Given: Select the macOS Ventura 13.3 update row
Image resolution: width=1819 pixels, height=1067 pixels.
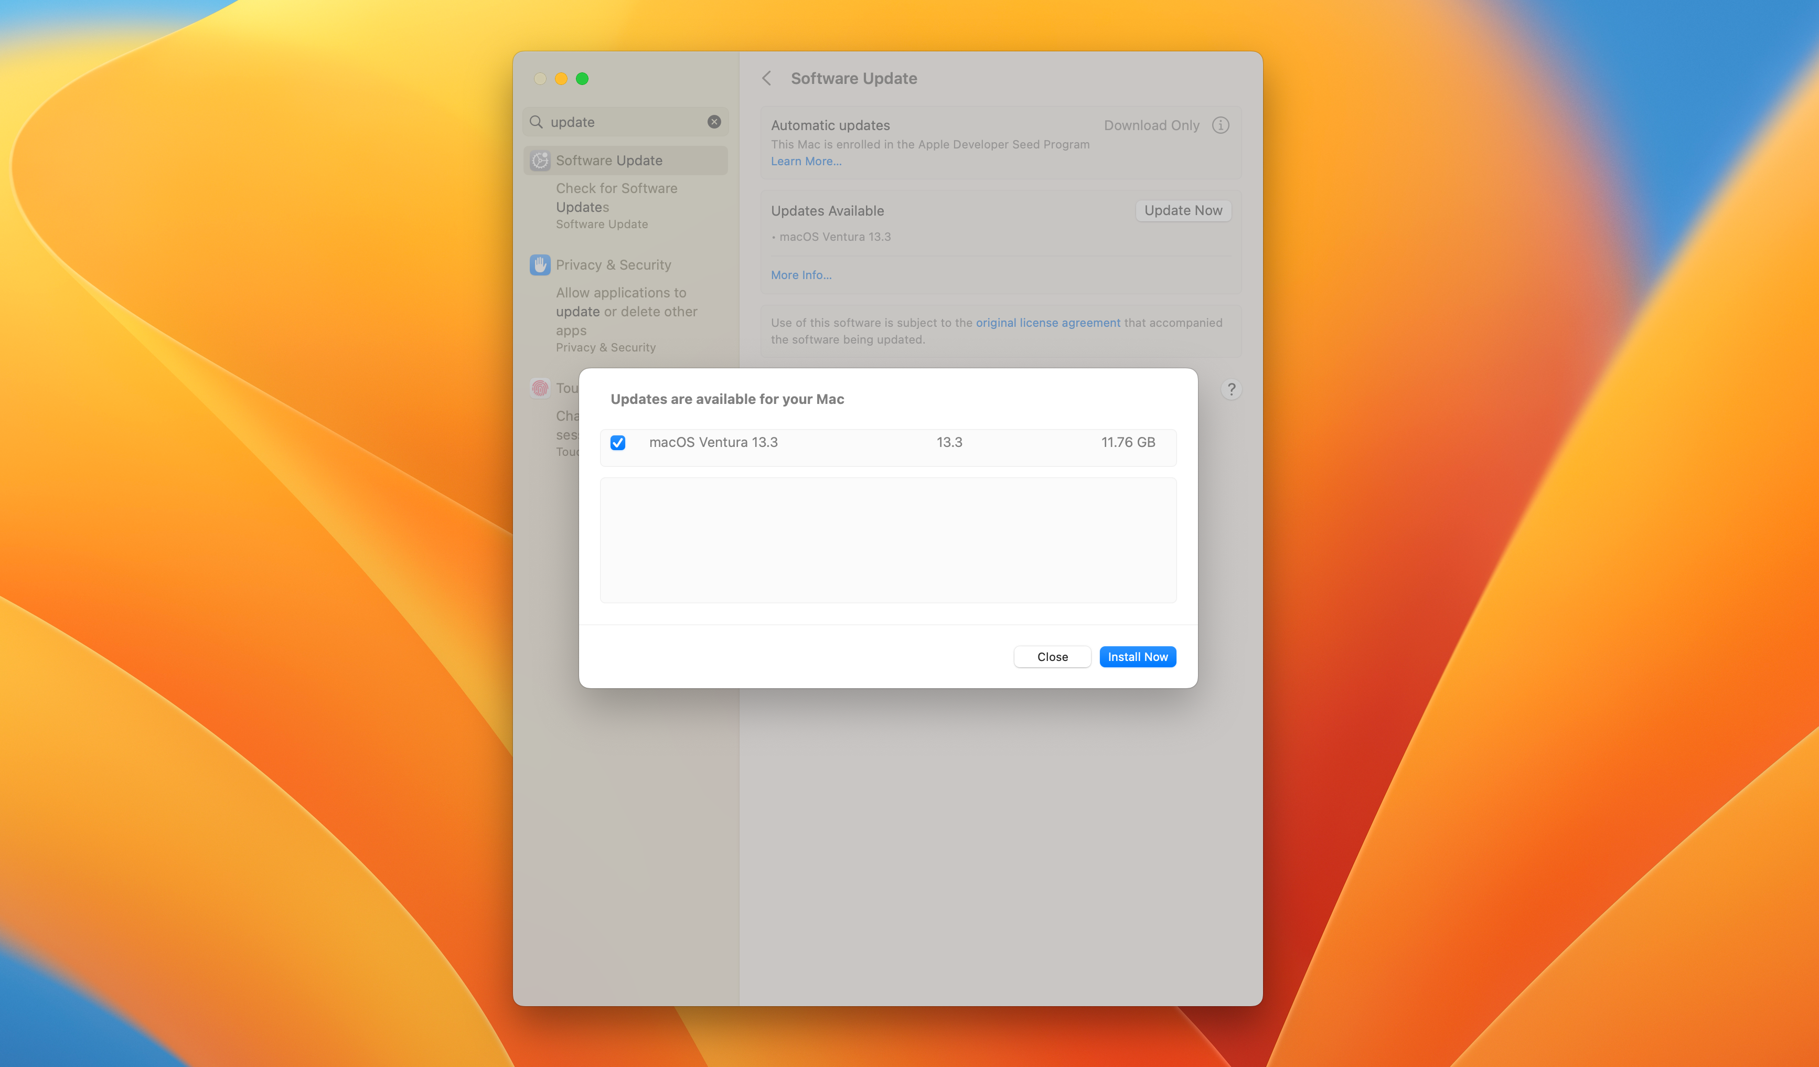Looking at the screenshot, I should tap(888, 443).
